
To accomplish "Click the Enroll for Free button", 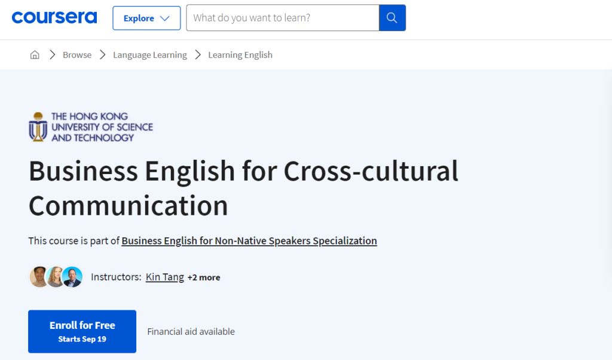I will point(82,331).
